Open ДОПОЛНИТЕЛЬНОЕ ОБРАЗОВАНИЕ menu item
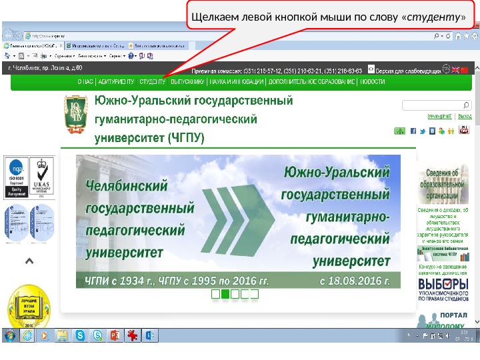480x360 pixels. (x=311, y=82)
